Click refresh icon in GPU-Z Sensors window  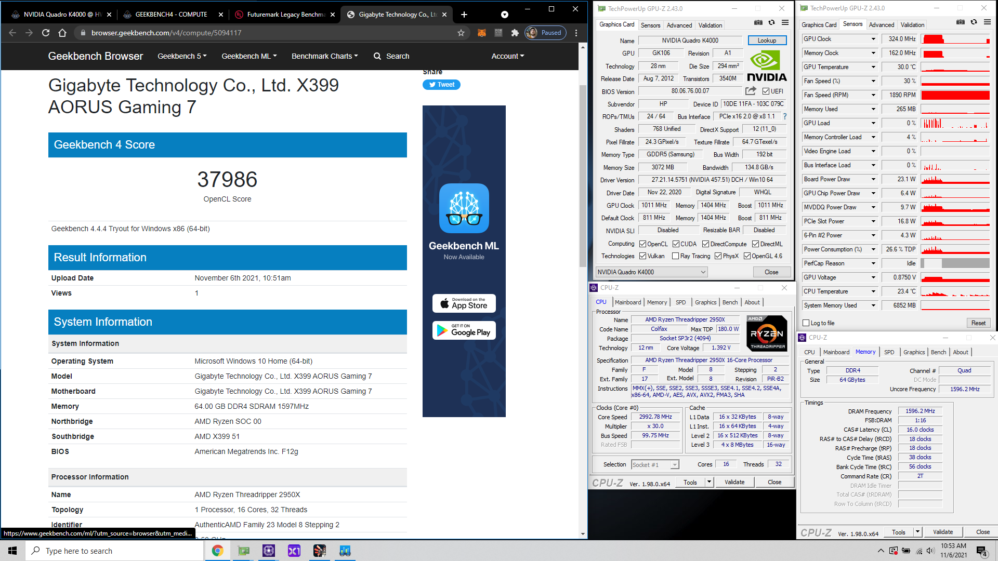click(974, 22)
